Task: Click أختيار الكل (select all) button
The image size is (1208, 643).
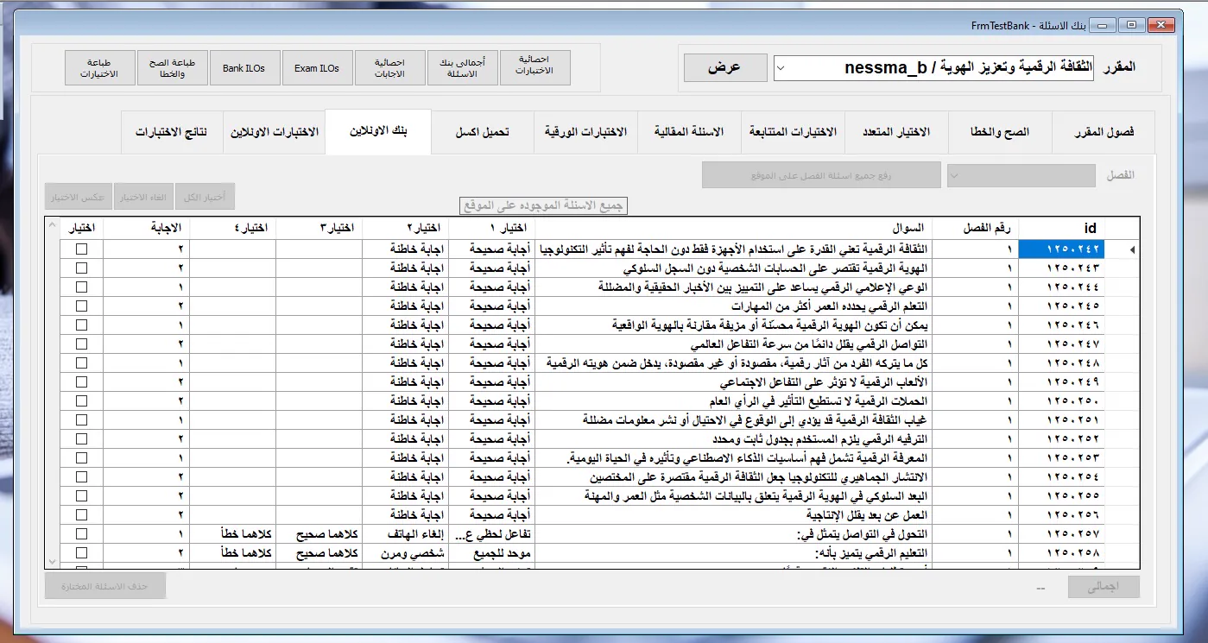Action: tap(206, 197)
